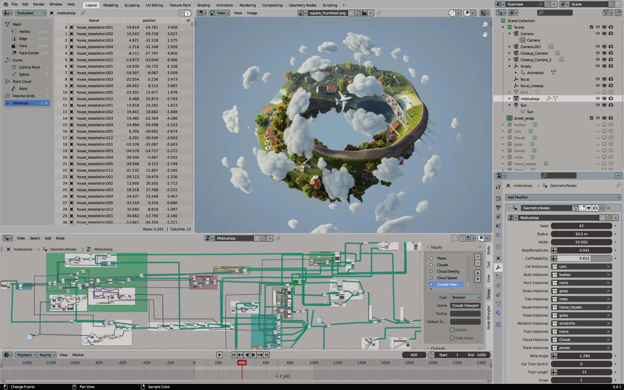Image resolution: width=624 pixels, height=390 pixels.
Task: Click the wrench modifier icon beside mobiusloop
Action: pos(549,98)
